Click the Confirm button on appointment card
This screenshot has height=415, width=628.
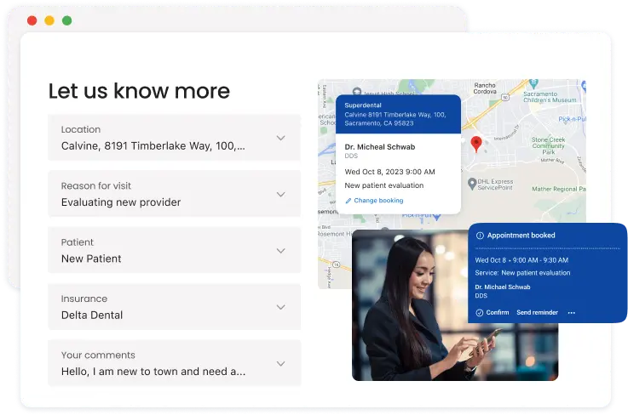[x=498, y=312]
